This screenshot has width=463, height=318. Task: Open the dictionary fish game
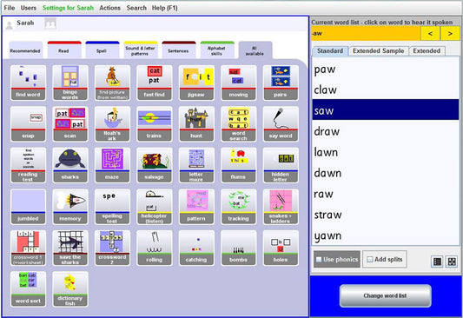point(70,289)
